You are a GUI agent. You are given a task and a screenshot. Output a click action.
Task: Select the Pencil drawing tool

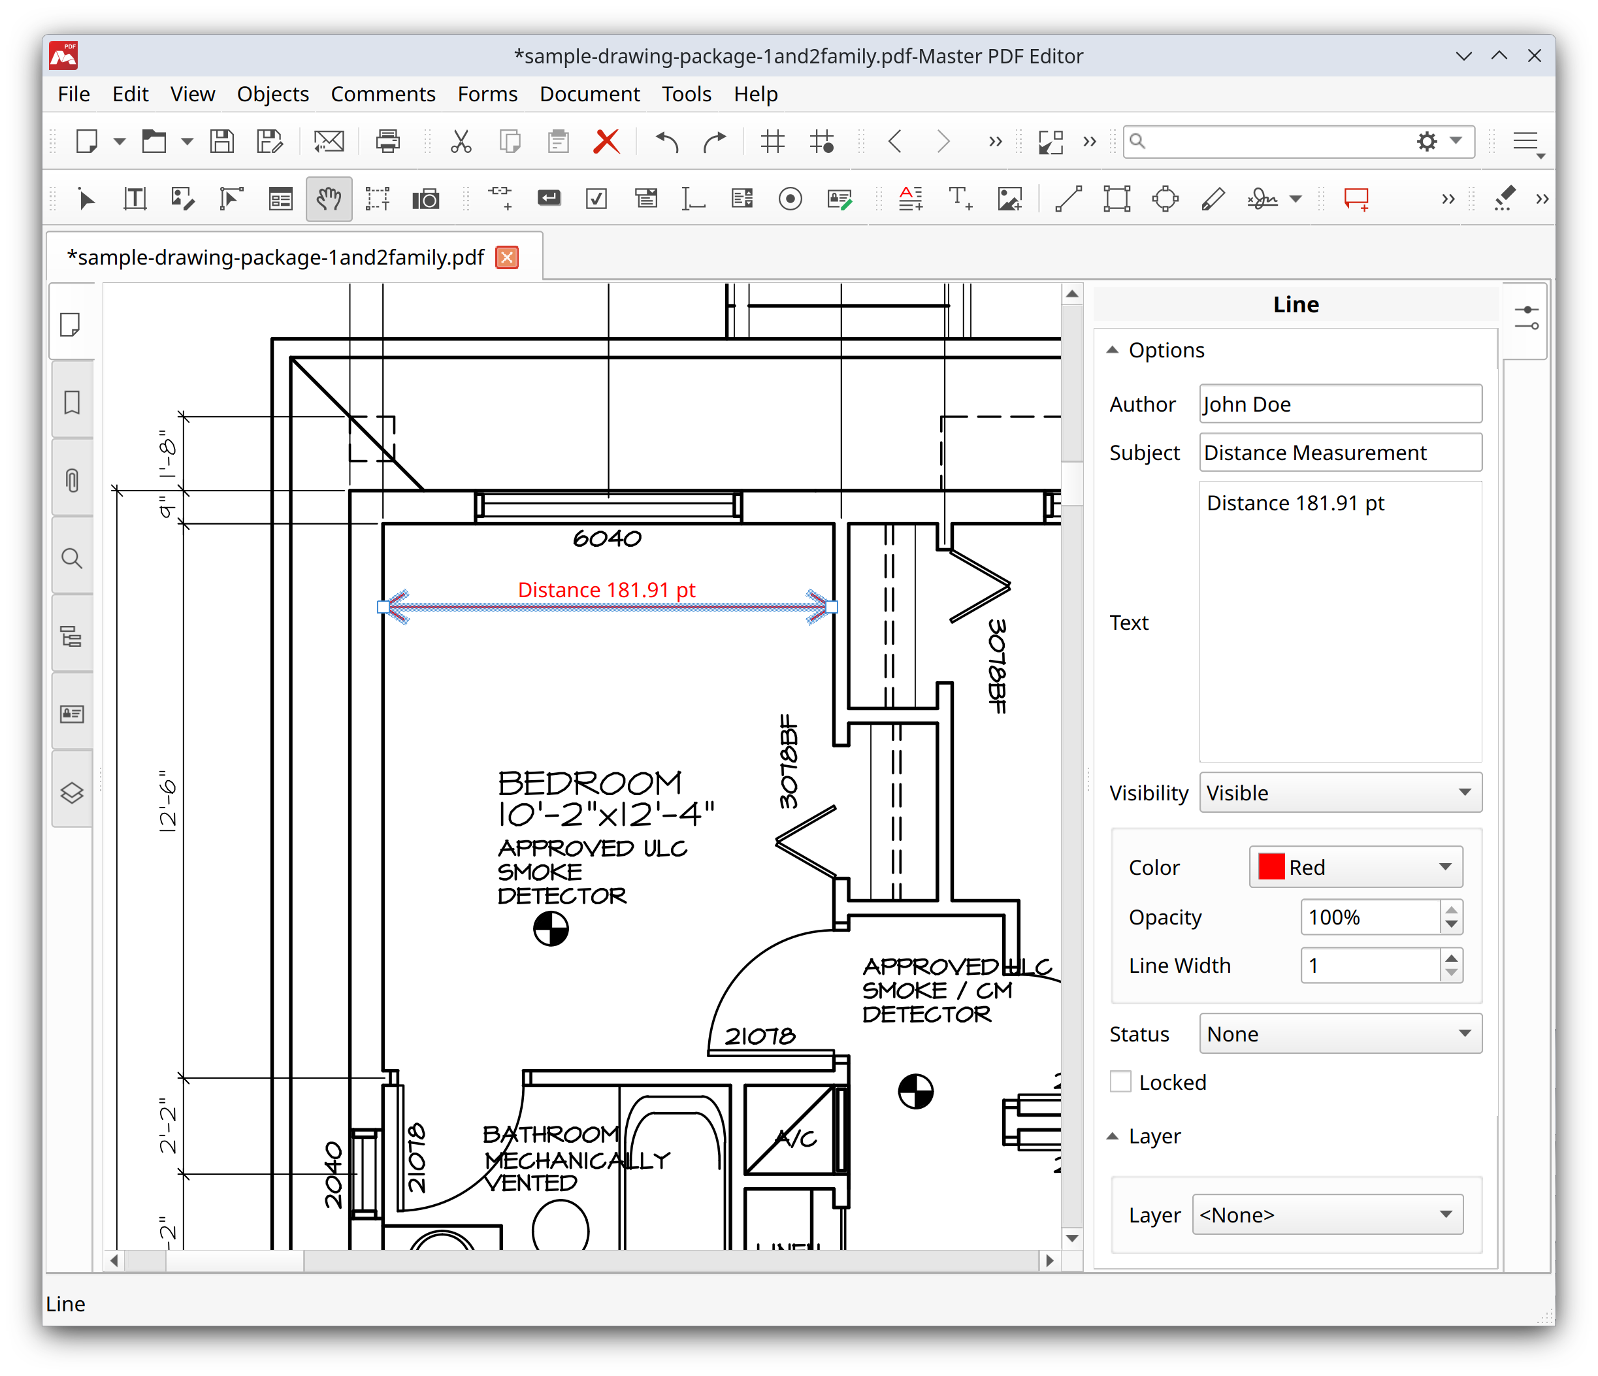point(1213,199)
